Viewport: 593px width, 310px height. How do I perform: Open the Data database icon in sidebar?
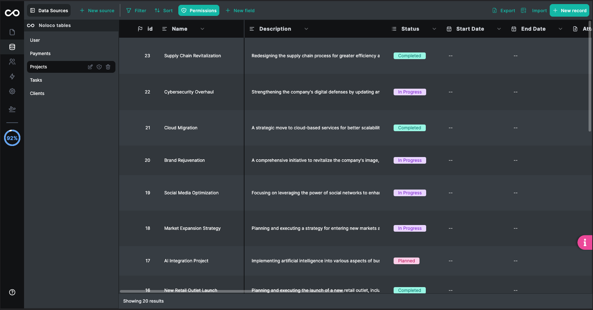12,47
